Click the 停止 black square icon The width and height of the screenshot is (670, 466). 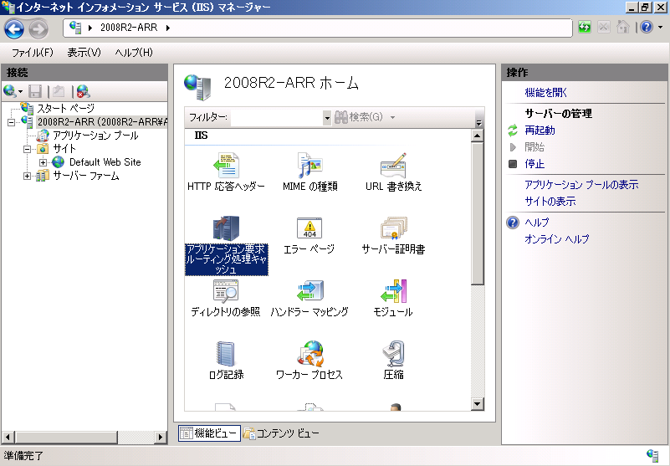click(x=513, y=164)
